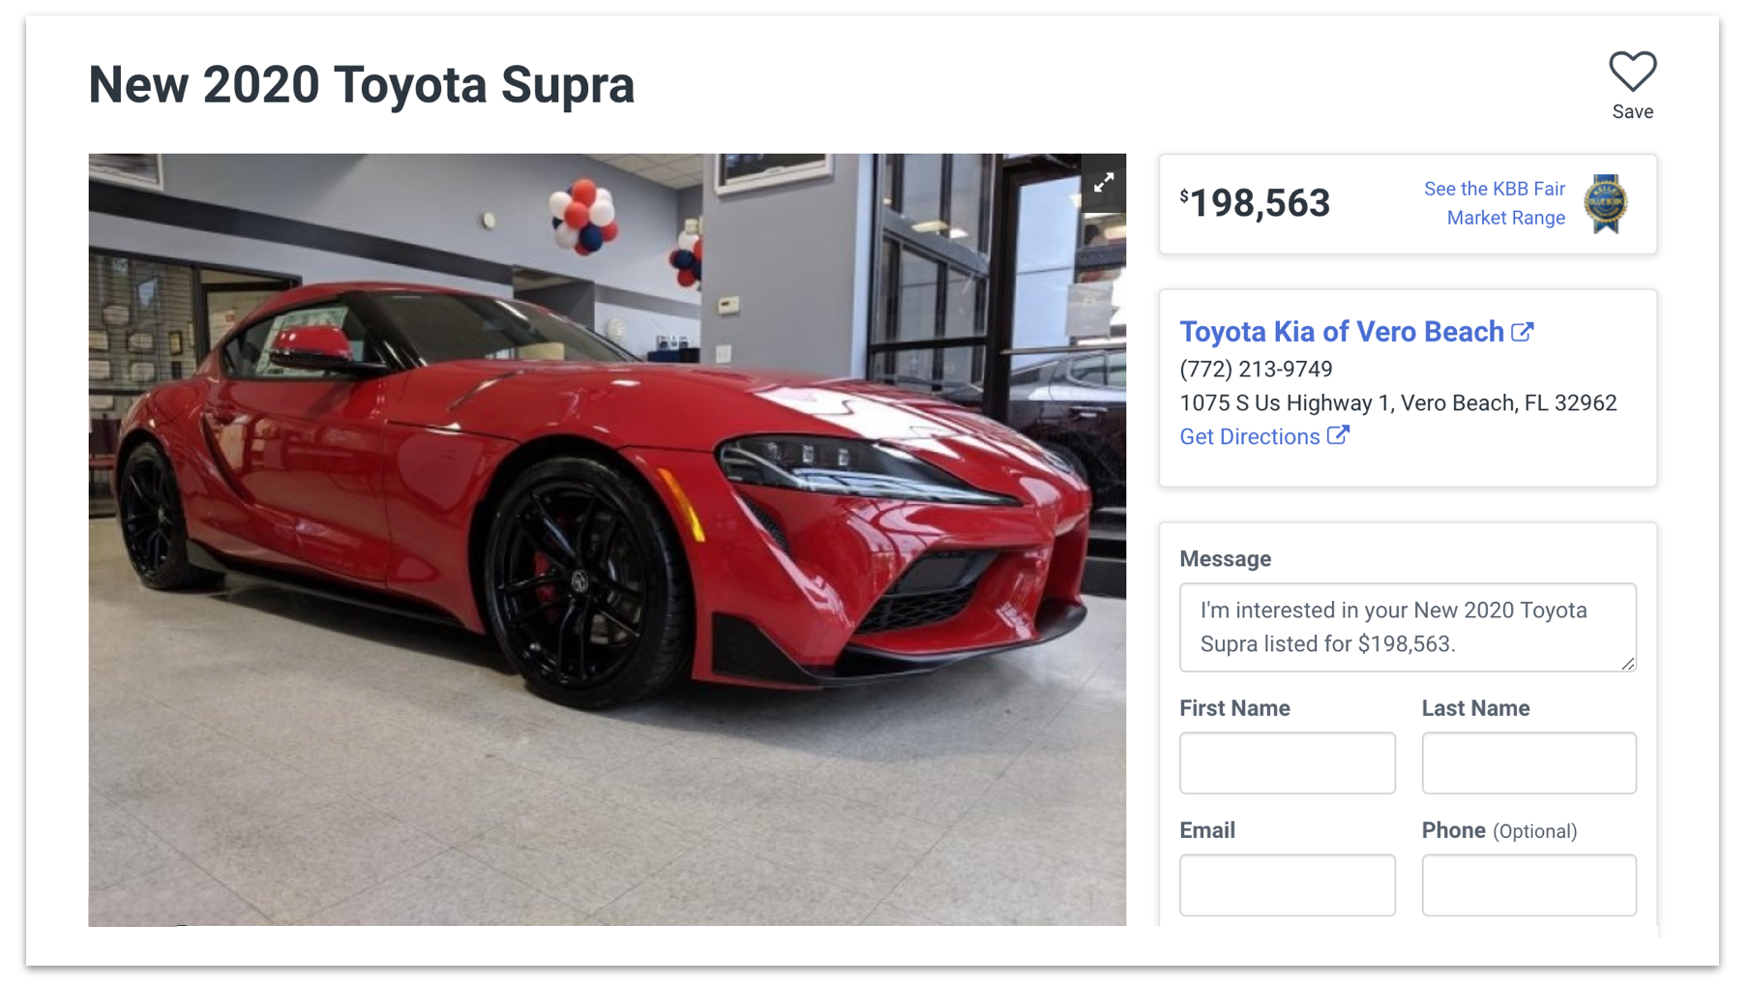Expand the car photo to fullscreen
This screenshot has height=984, width=1751.
click(1104, 183)
